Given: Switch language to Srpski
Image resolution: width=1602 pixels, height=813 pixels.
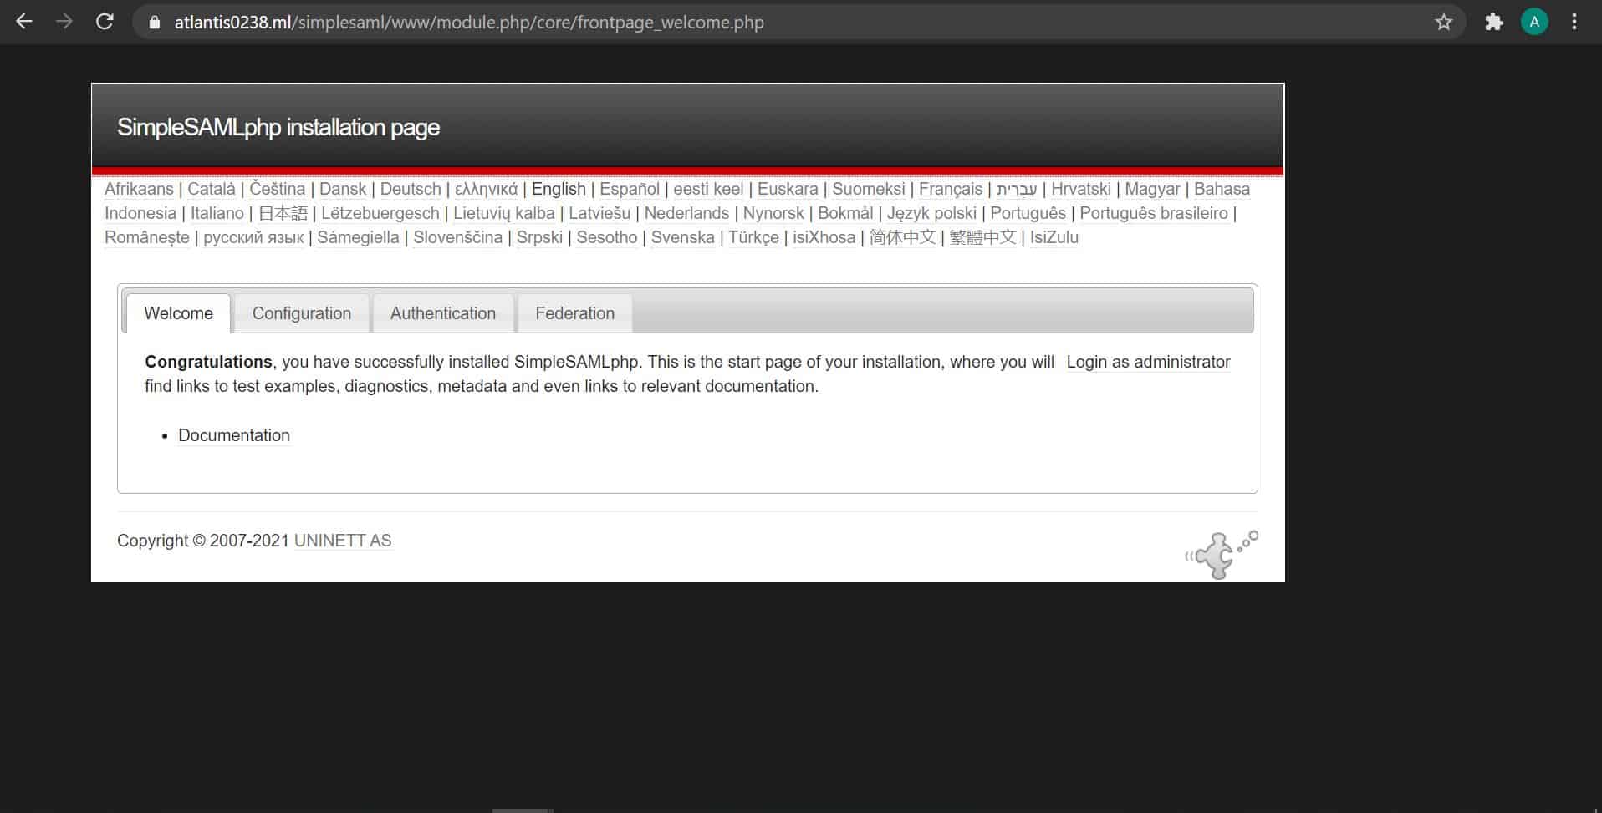Looking at the screenshot, I should click(x=539, y=237).
